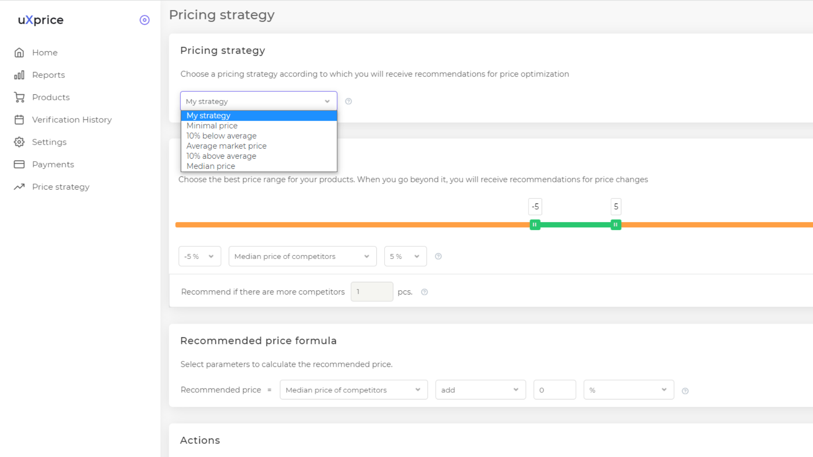Image resolution: width=813 pixels, height=457 pixels.
Task: Go to Products page
Action: tap(51, 97)
